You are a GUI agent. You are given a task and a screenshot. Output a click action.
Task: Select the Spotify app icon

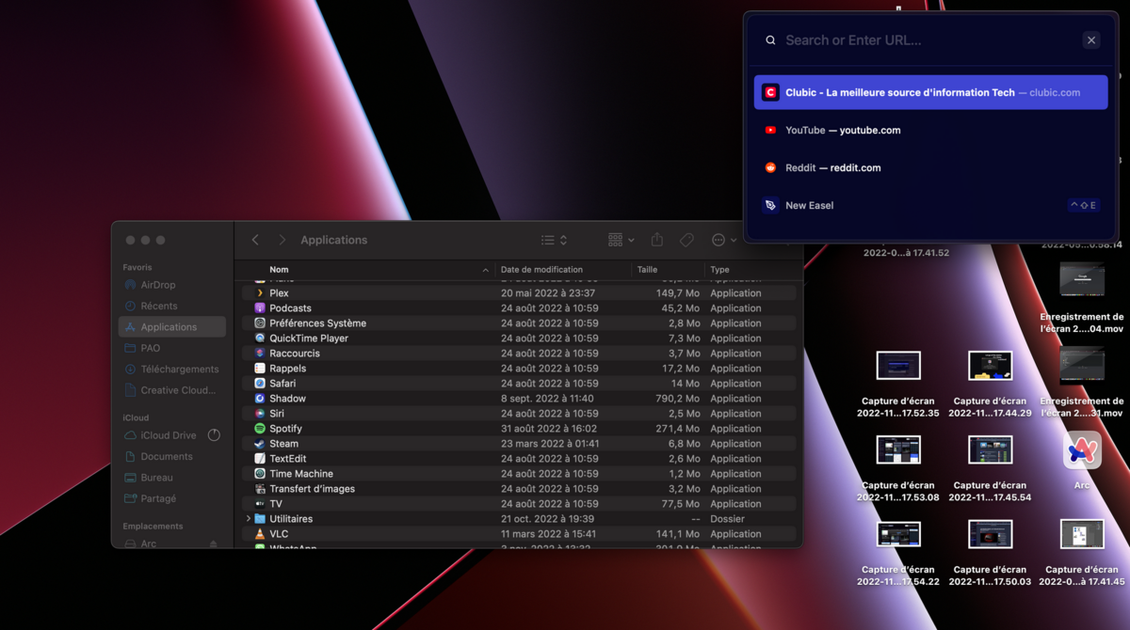260,429
